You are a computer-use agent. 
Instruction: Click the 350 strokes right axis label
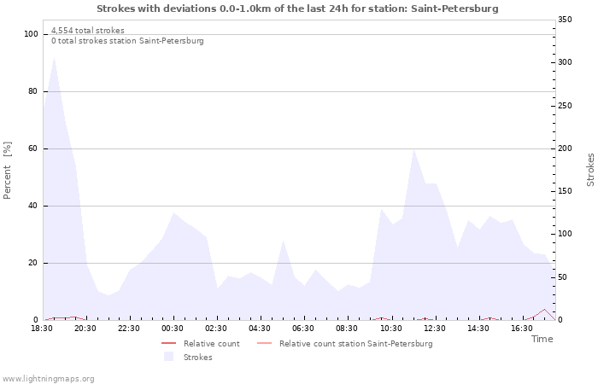click(566, 20)
